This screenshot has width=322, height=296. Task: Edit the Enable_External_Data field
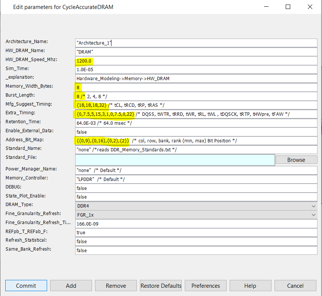pos(196,132)
